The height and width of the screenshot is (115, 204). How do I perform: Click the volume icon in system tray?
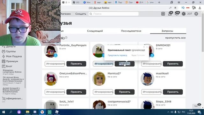click(x=172, y=112)
